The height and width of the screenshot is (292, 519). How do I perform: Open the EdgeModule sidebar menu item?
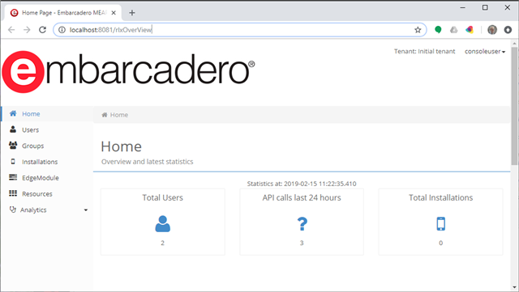click(47, 178)
